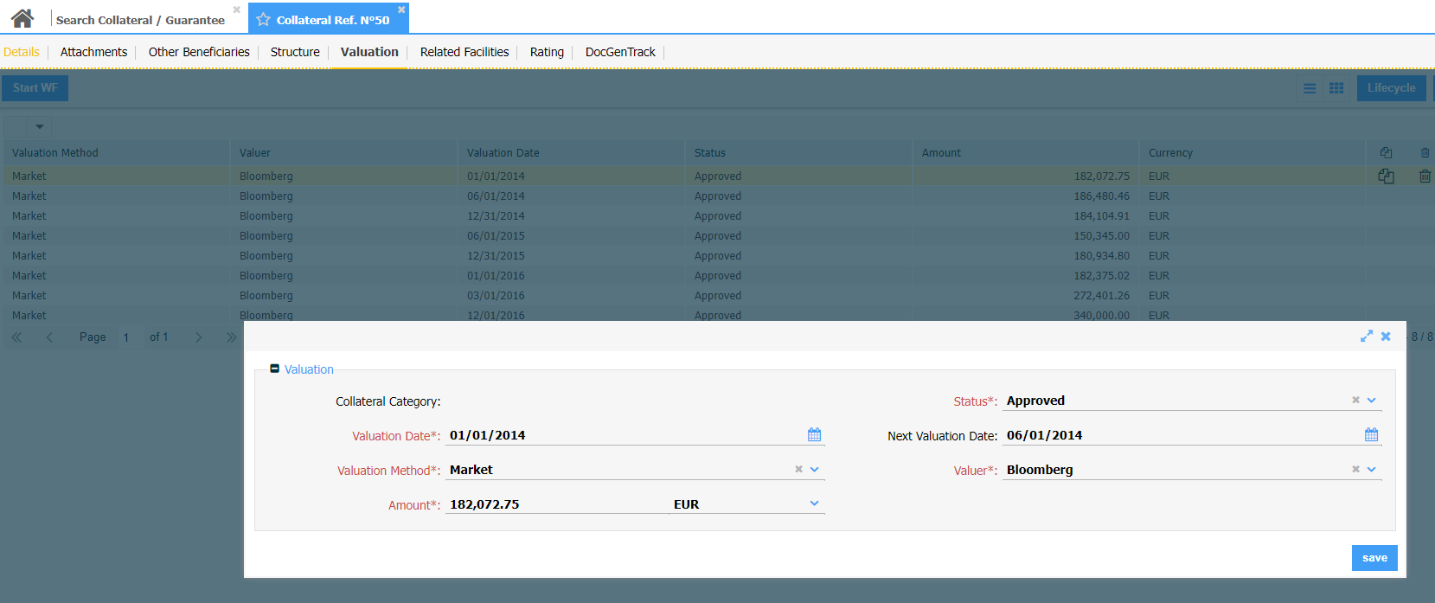
Task: Sort by Currency column header
Action: click(x=1252, y=153)
